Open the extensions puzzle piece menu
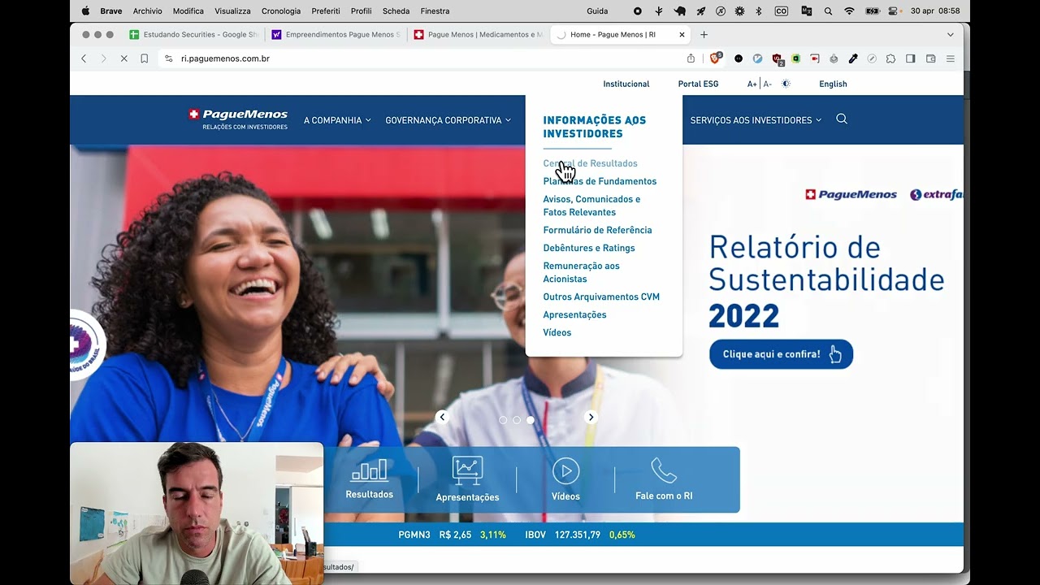This screenshot has width=1040, height=585. (x=890, y=58)
